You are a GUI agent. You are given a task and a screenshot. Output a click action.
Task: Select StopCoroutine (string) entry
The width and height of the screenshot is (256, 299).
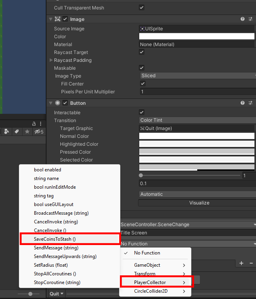pos(70,282)
